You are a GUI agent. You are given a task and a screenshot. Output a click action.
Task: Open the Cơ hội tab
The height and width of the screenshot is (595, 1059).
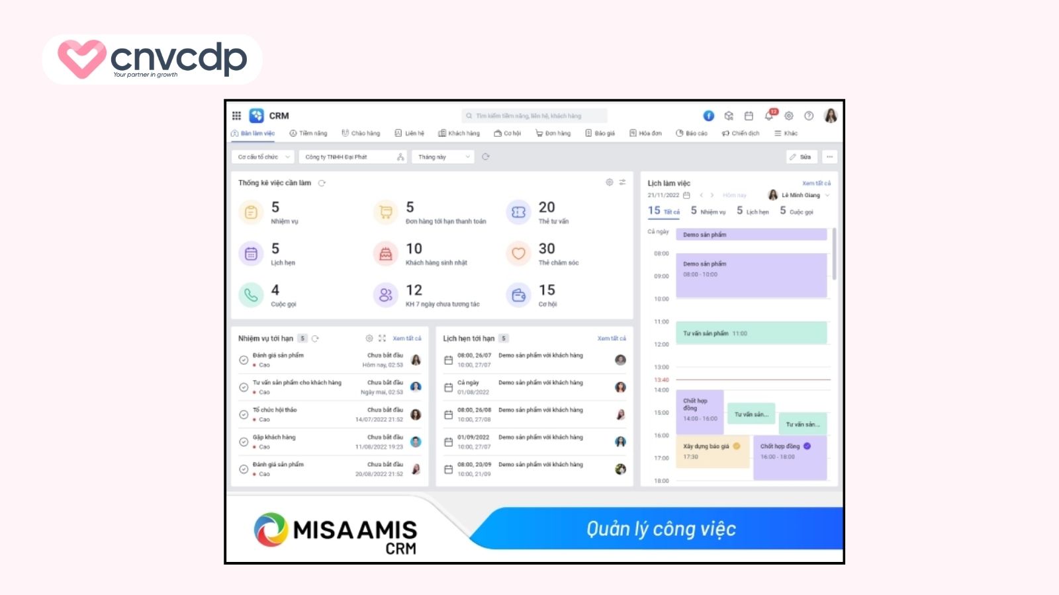coord(508,133)
